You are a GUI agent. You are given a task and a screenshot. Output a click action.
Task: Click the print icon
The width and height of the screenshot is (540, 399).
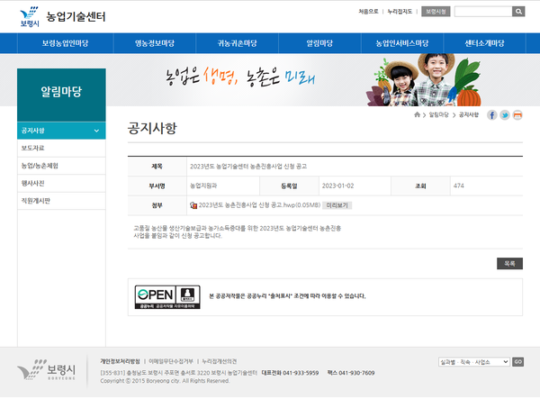(517, 115)
